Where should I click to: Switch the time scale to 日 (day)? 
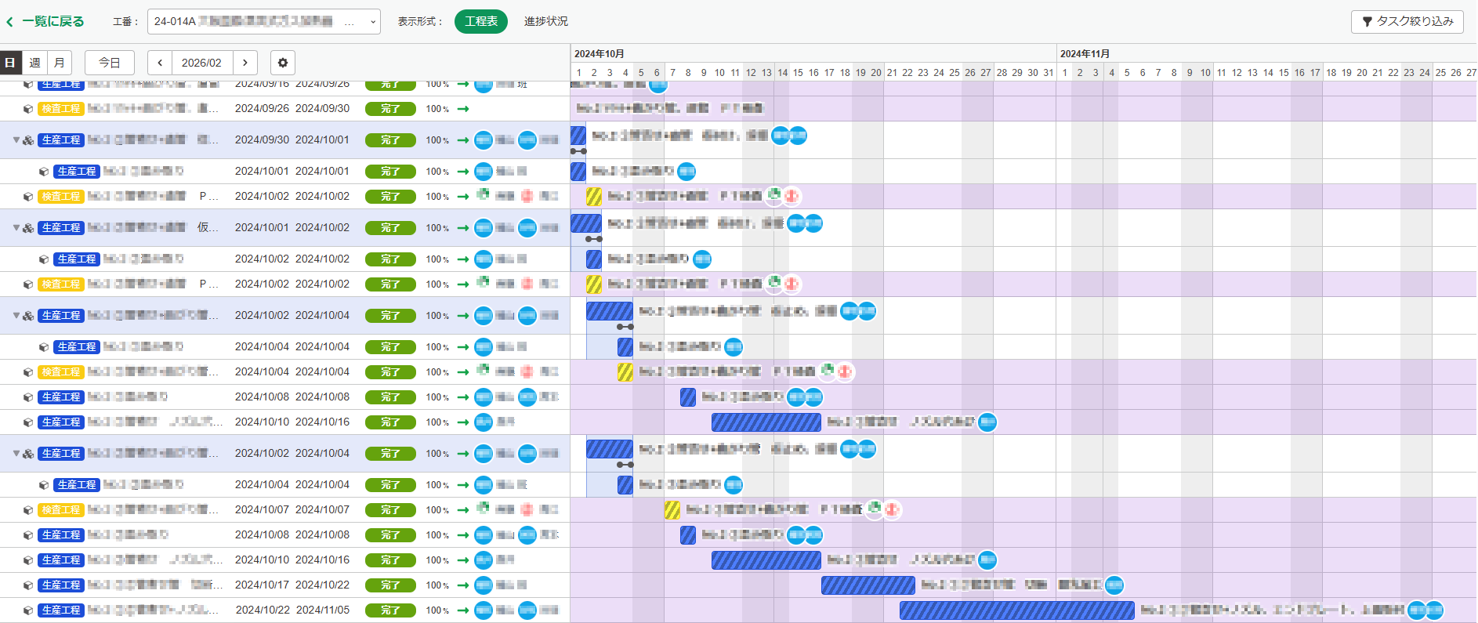click(x=10, y=63)
